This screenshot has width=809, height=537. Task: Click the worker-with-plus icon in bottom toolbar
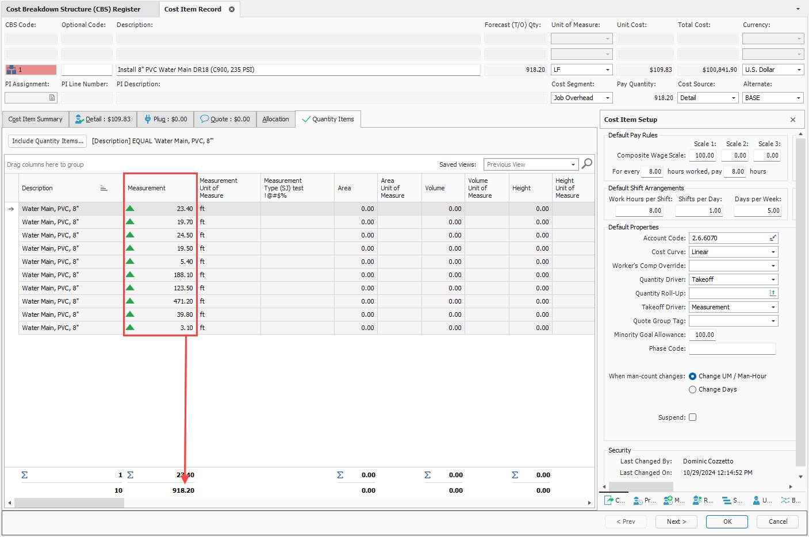coord(668,500)
